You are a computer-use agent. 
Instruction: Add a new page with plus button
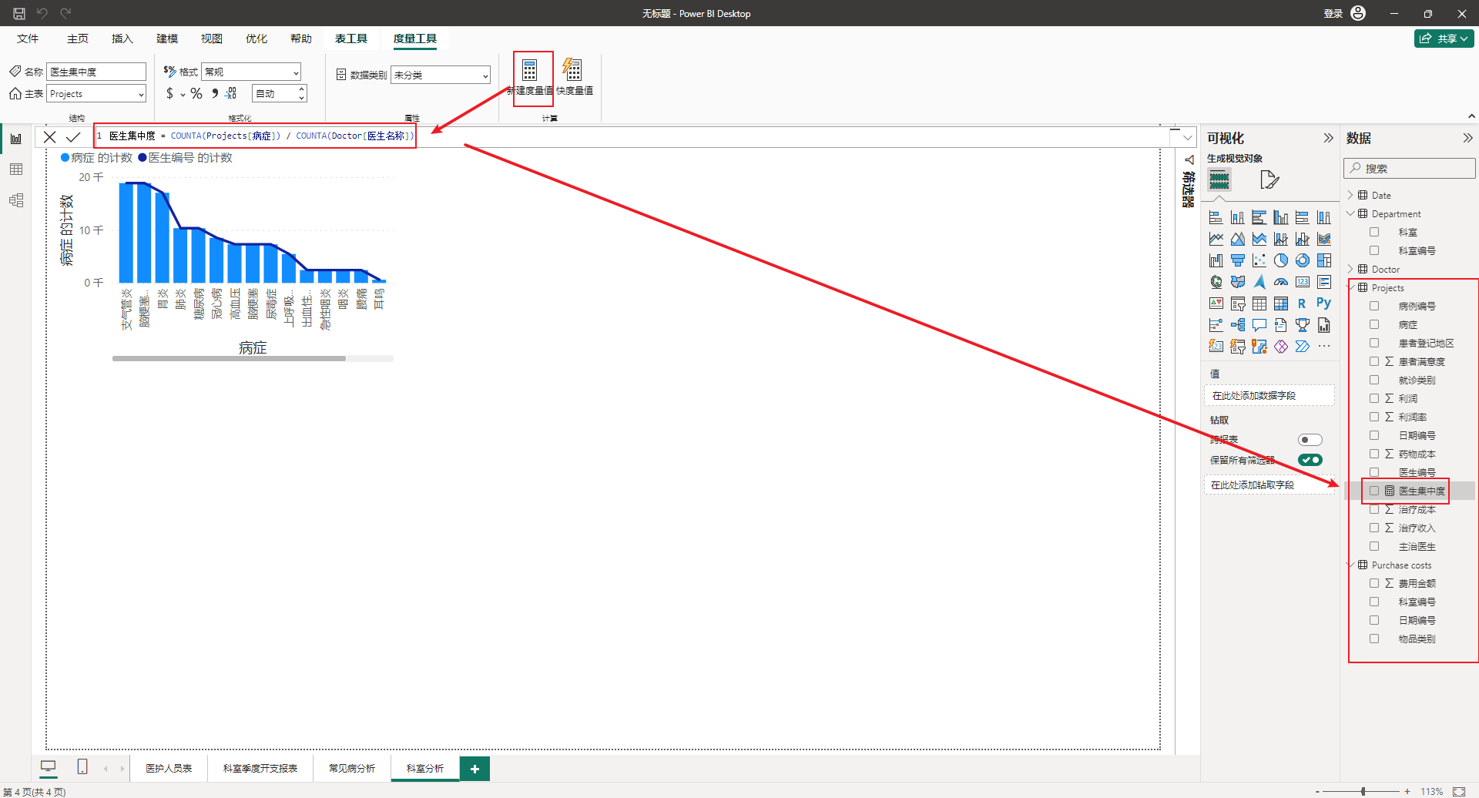(x=475, y=769)
